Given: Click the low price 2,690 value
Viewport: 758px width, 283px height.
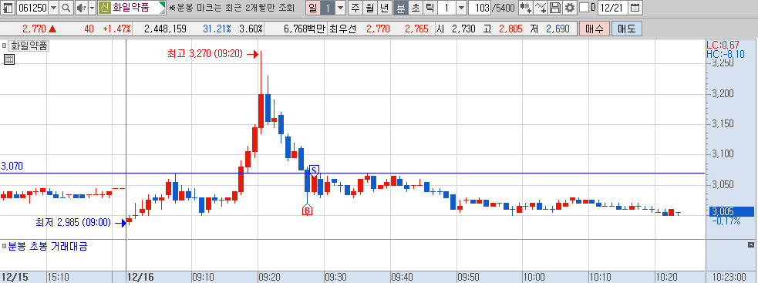Looking at the screenshot, I should tap(558, 29).
